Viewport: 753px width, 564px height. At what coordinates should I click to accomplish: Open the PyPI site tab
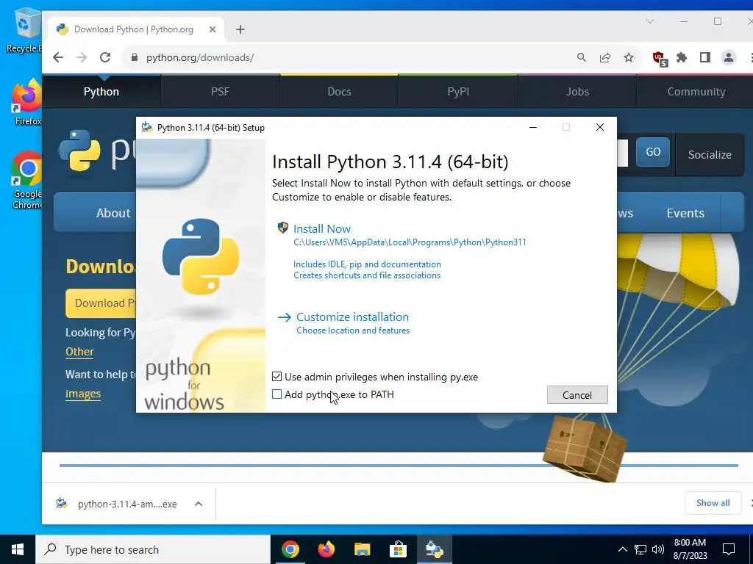pyautogui.click(x=458, y=91)
